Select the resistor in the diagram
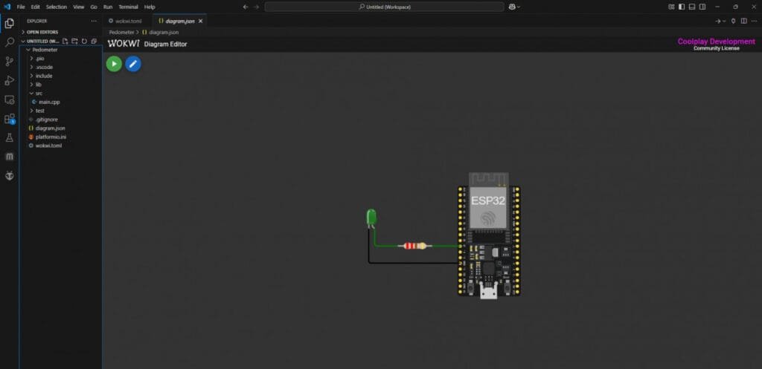The height and width of the screenshot is (369, 762). pos(415,246)
